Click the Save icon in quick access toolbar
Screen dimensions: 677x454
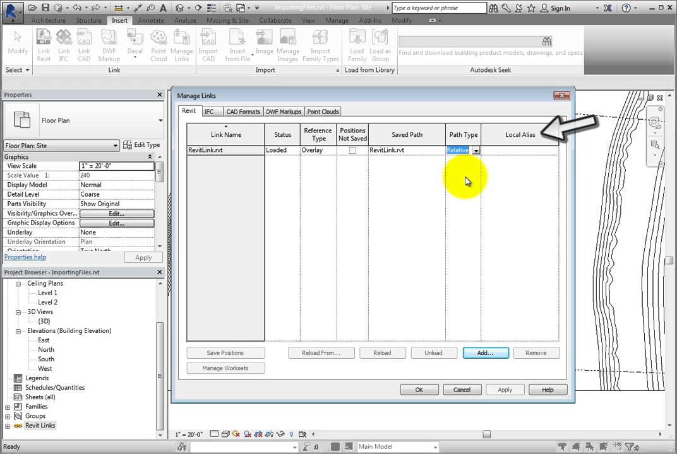coord(45,8)
